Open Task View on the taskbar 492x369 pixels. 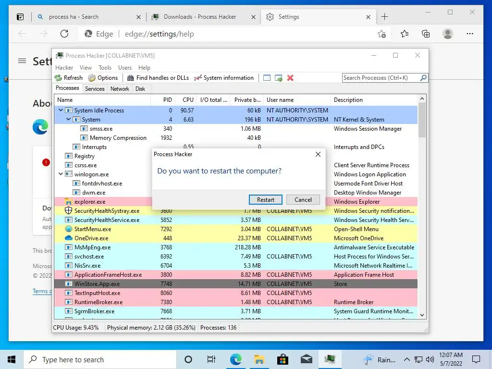click(x=211, y=359)
